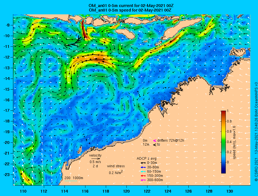Click the colorbar tick label '1'
Screen dimensions: 258x196
(x=227, y=111)
